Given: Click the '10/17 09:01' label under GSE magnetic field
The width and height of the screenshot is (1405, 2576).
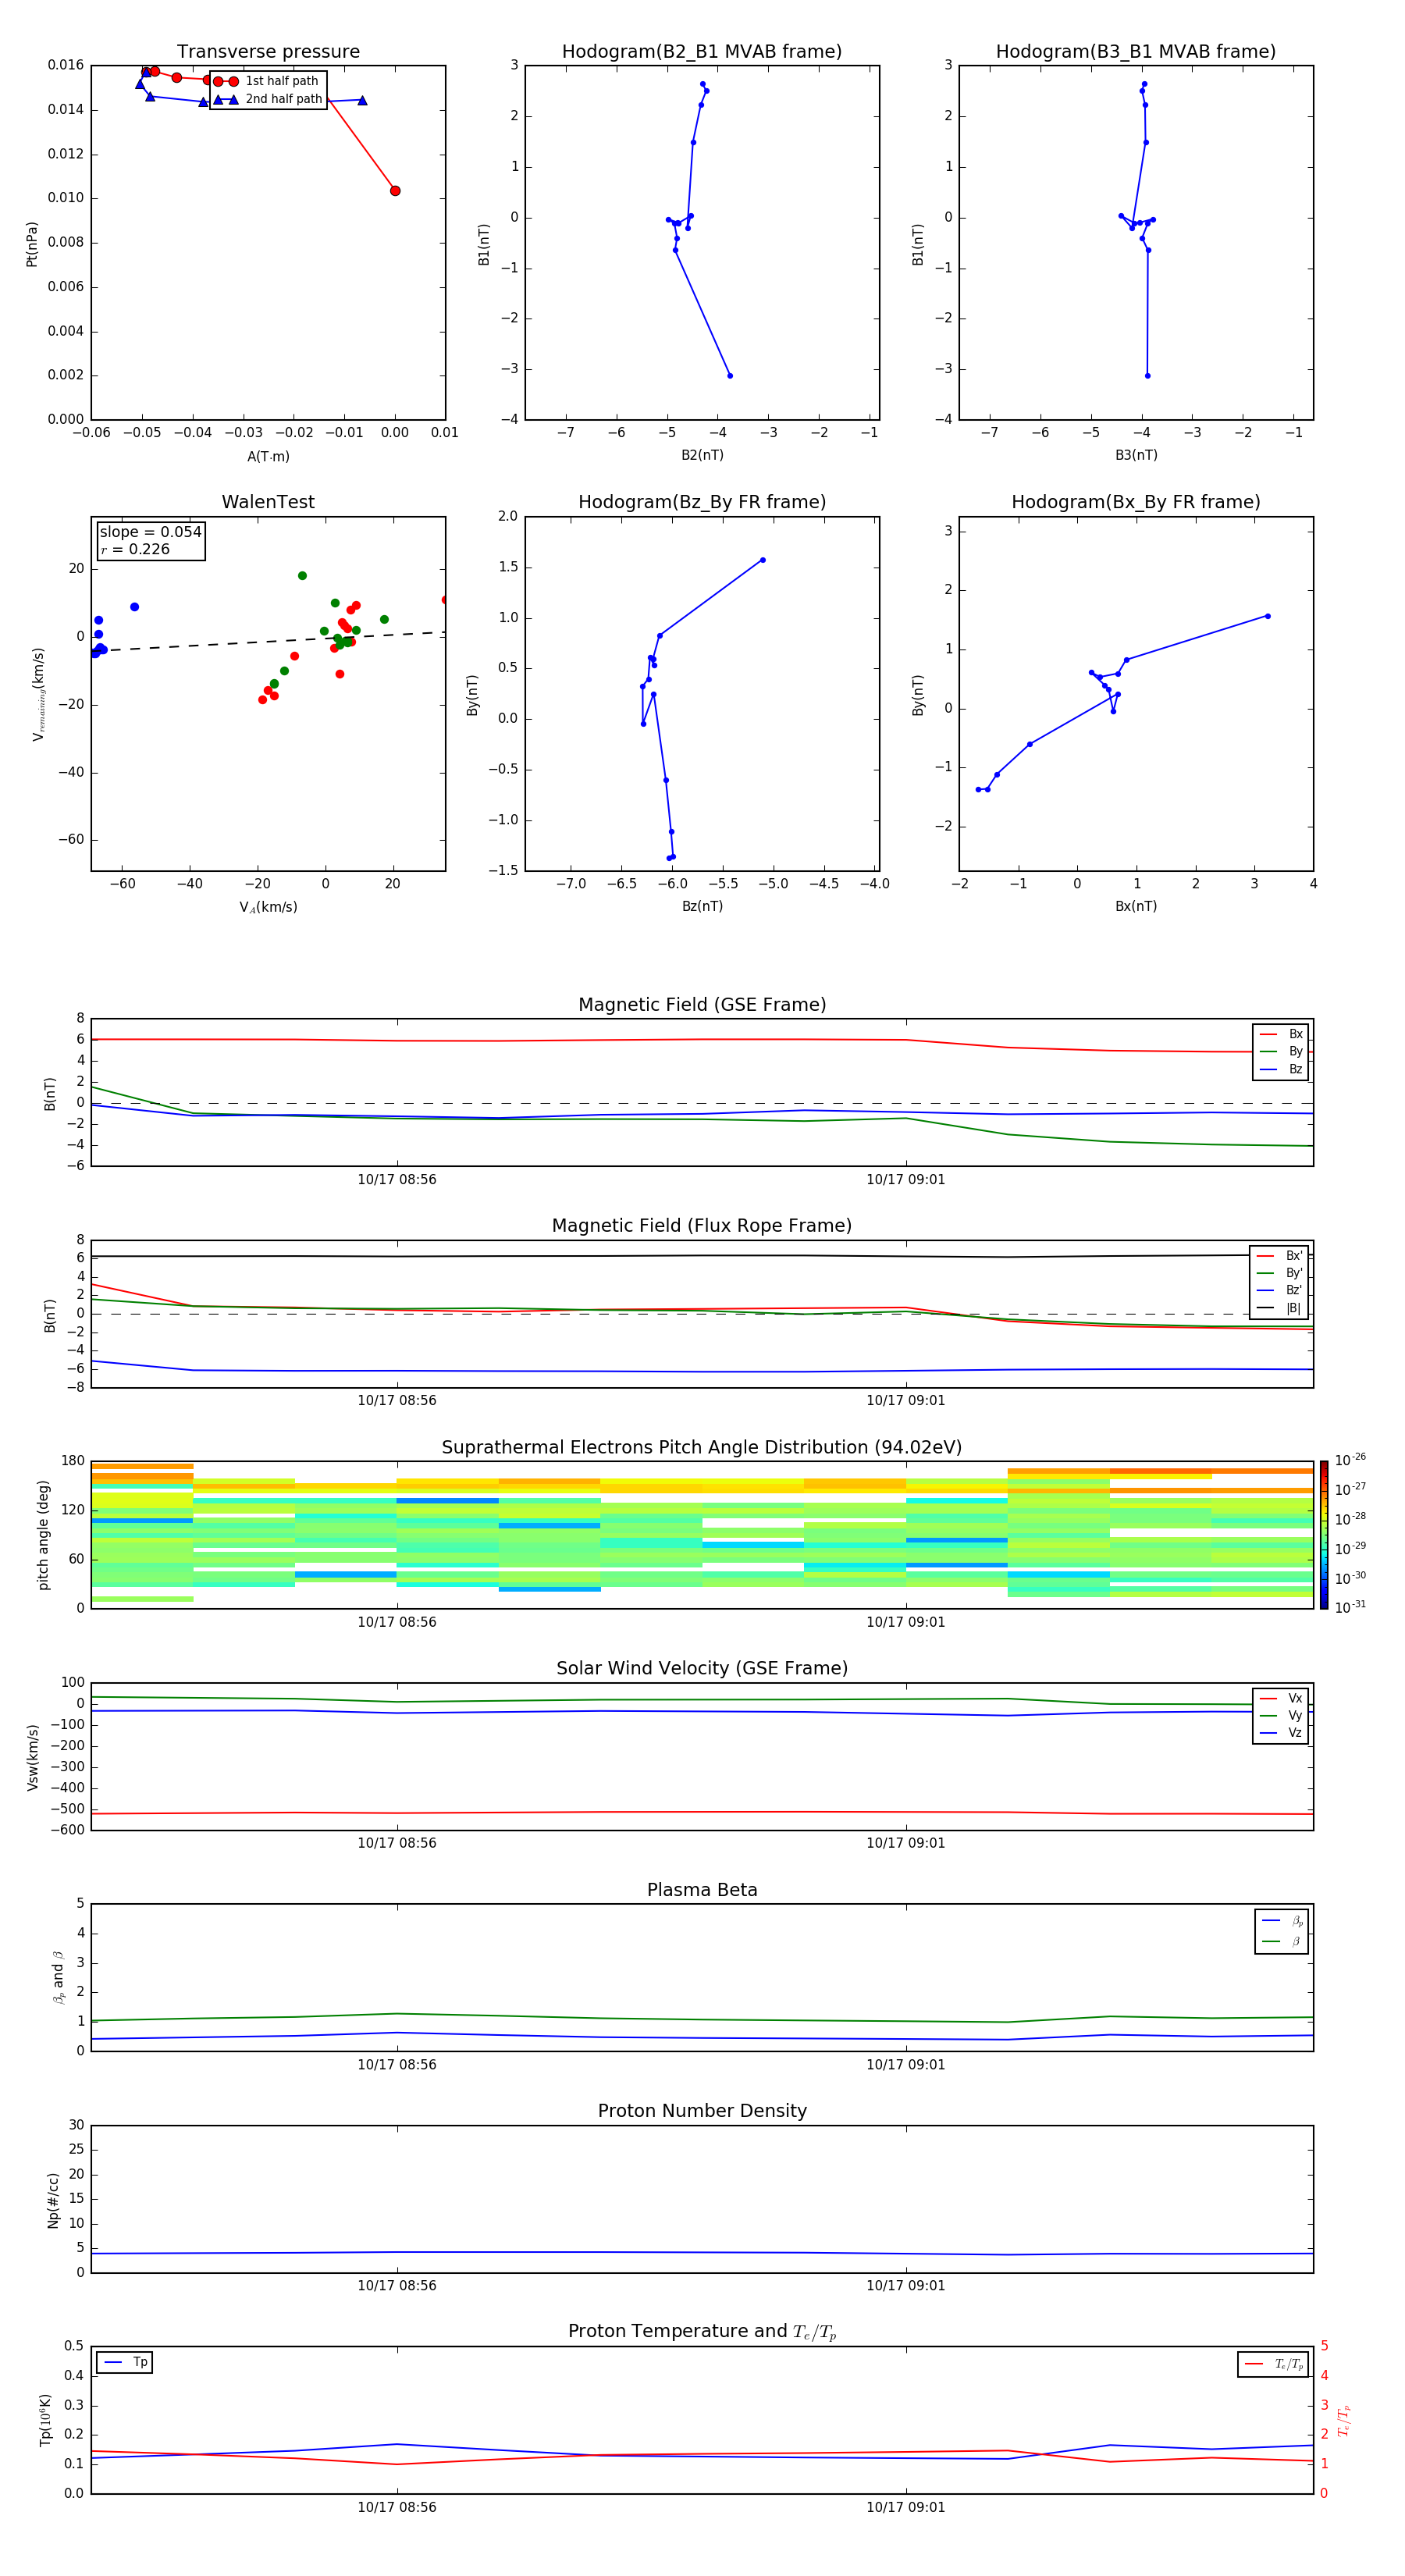Looking at the screenshot, I should tap(906, 1179).
